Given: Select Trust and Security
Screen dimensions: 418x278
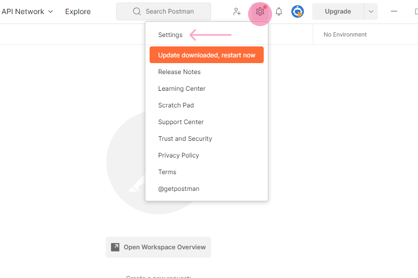Looking at the screenshot, I should (x=185, y=139).
